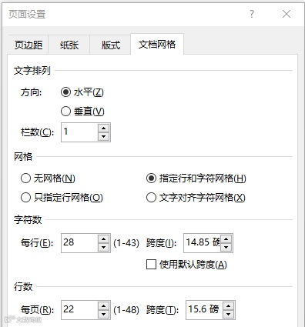The image size is (305, 327).
Task: Increase 每行 character count up arrow
Action: [x=103, y=239]
